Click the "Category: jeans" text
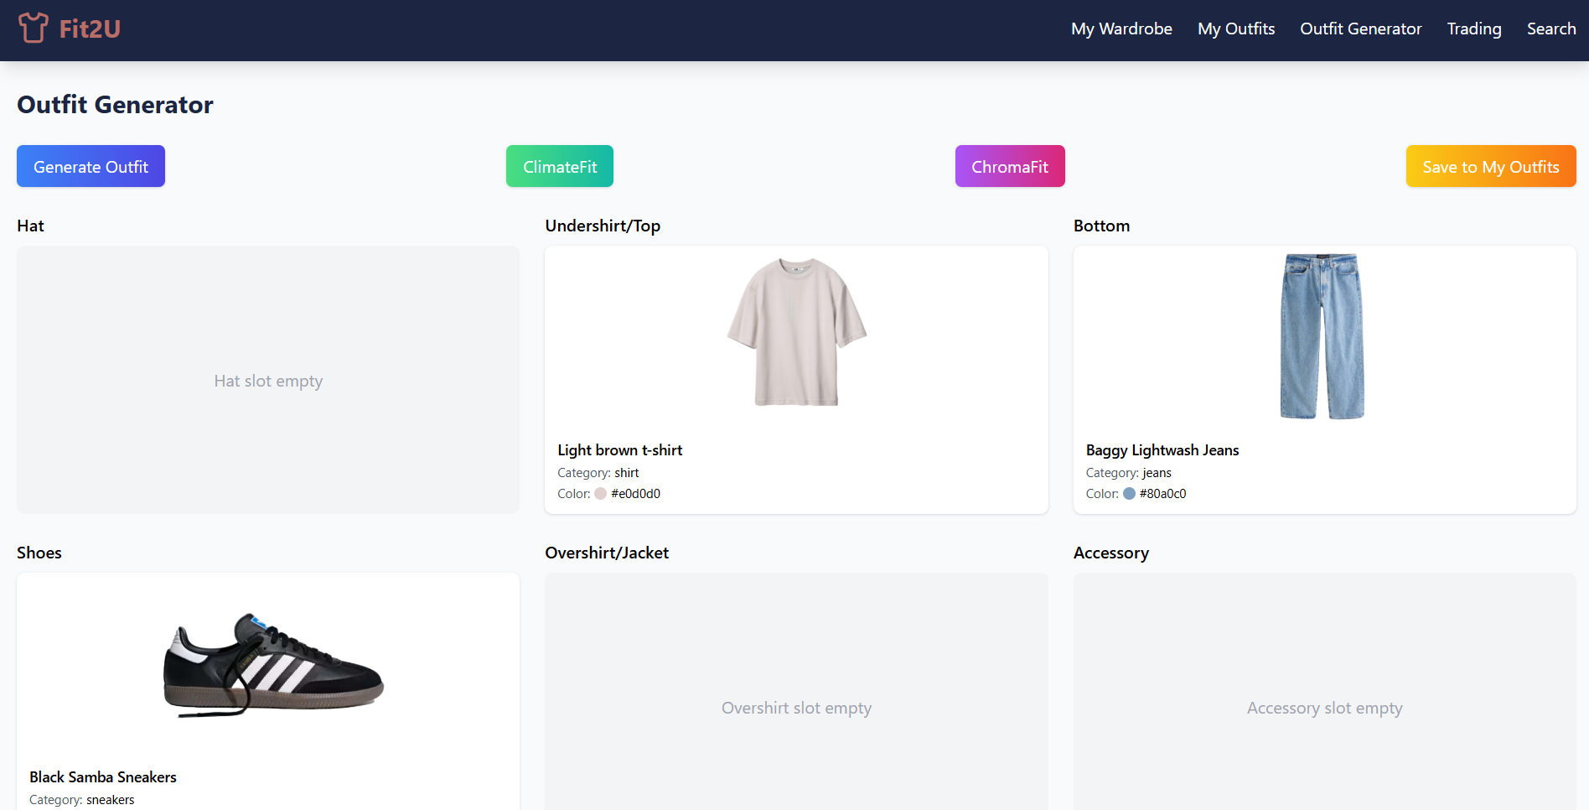 click(1129, 473)
